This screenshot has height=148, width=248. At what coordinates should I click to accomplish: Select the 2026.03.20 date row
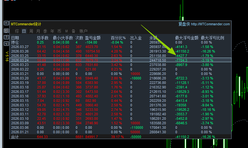click(120, 78)
